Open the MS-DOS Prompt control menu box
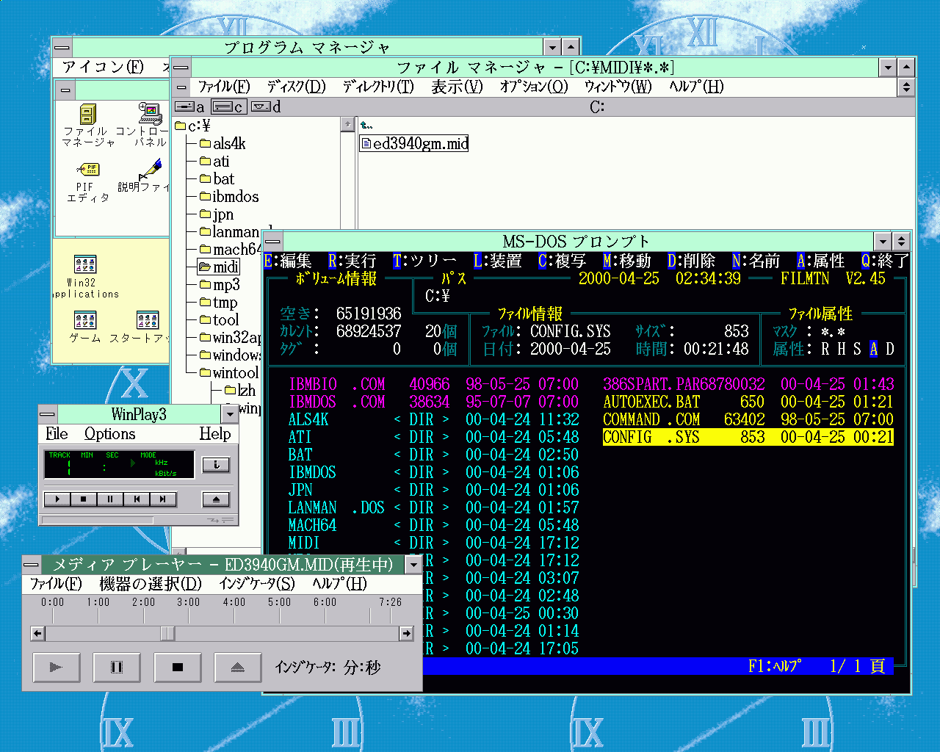The height and width of the screenshot is (752, 940). point(273,242)
